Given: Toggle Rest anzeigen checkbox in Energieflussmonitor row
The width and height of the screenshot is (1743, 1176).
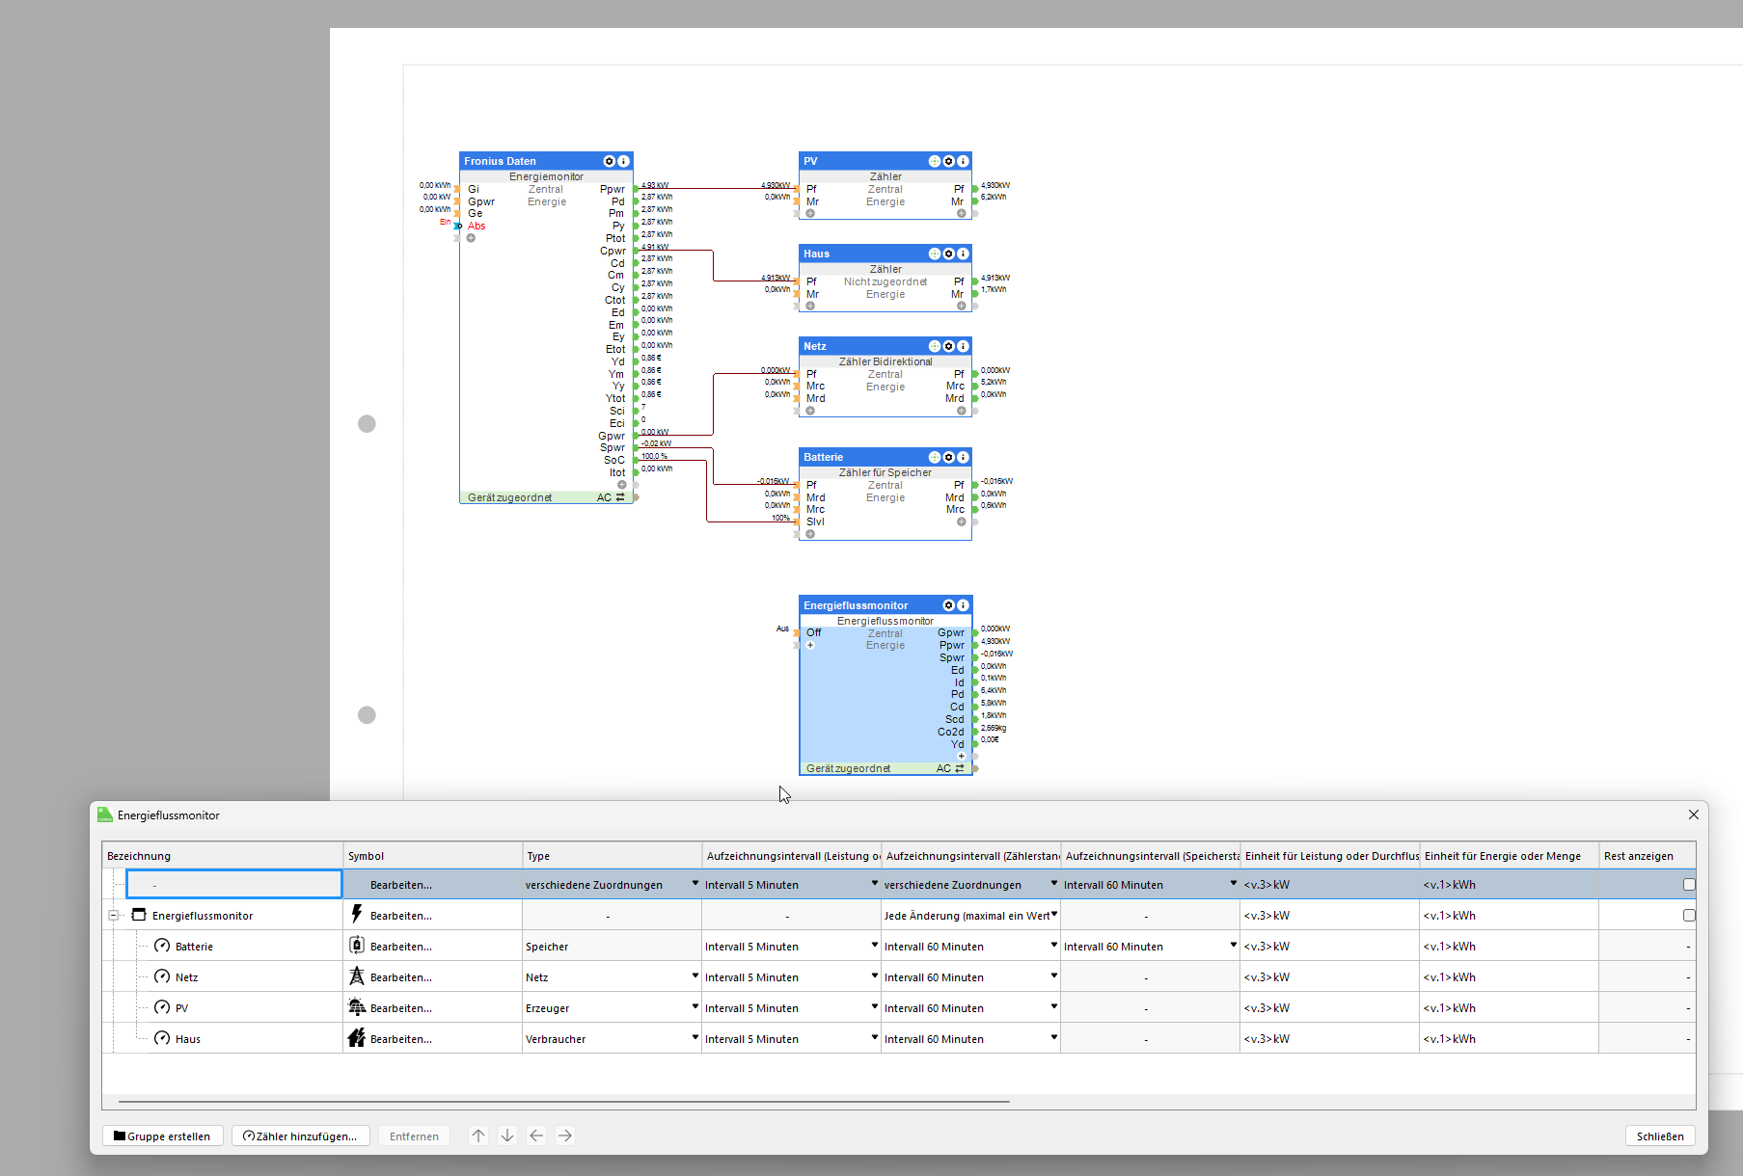Looking at the screenshot, I should (1689, 915).
